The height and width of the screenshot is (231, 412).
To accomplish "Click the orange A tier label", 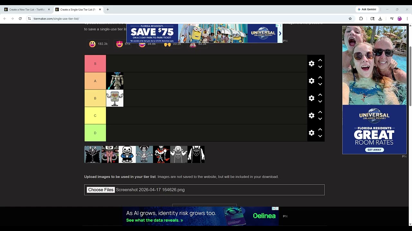I will (95, 81).
